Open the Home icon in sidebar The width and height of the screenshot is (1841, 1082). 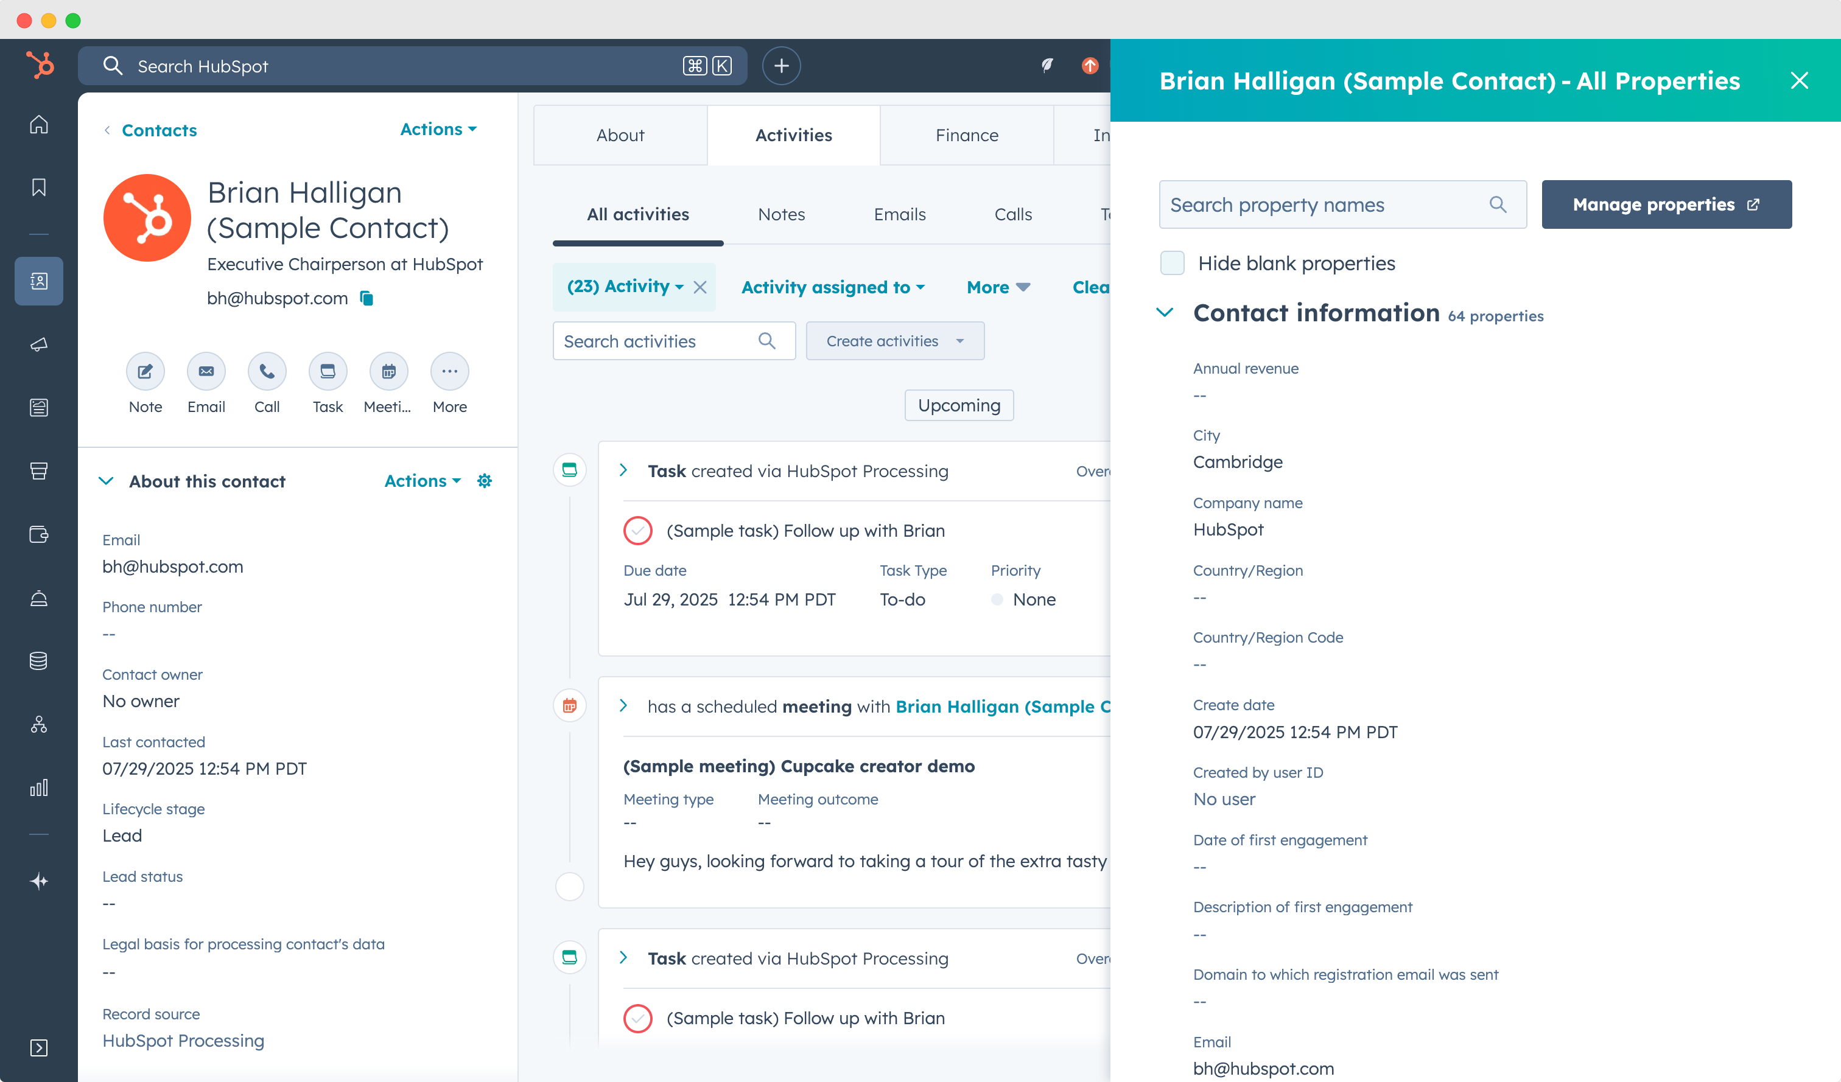(x=39, y=125)
